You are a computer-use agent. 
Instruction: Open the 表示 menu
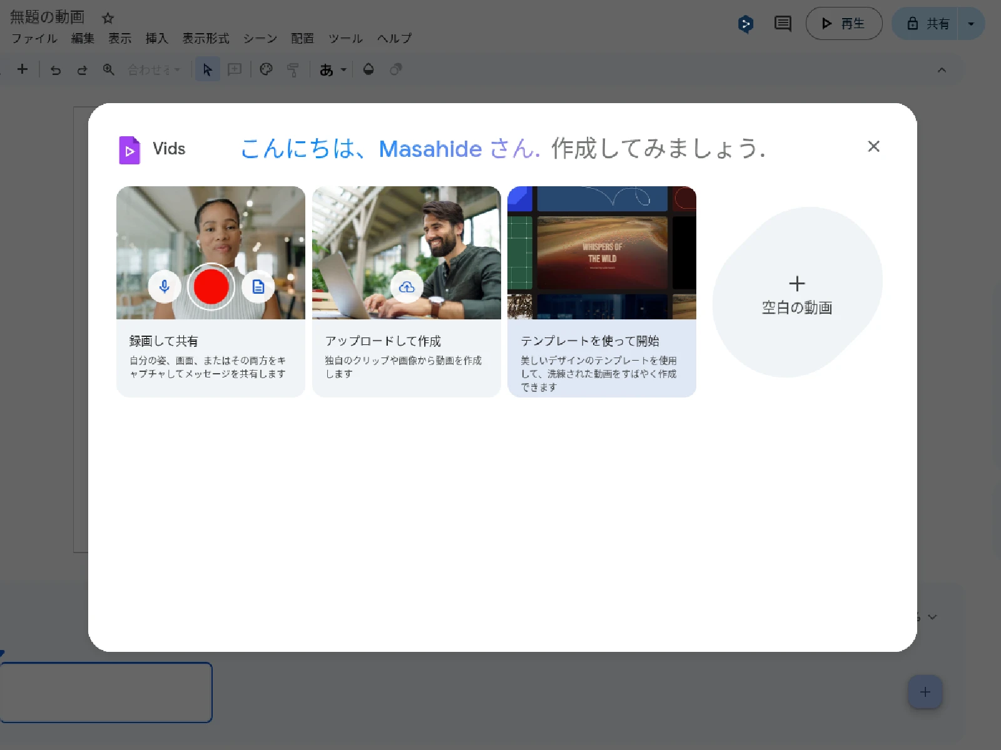click(x=120, y=39)
